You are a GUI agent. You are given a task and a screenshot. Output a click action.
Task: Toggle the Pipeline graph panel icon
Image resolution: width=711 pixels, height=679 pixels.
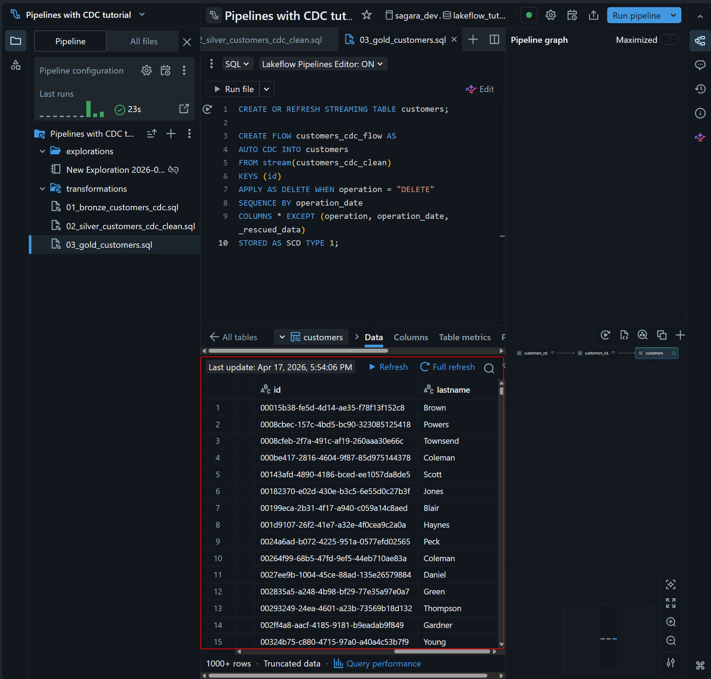point(700,41)
